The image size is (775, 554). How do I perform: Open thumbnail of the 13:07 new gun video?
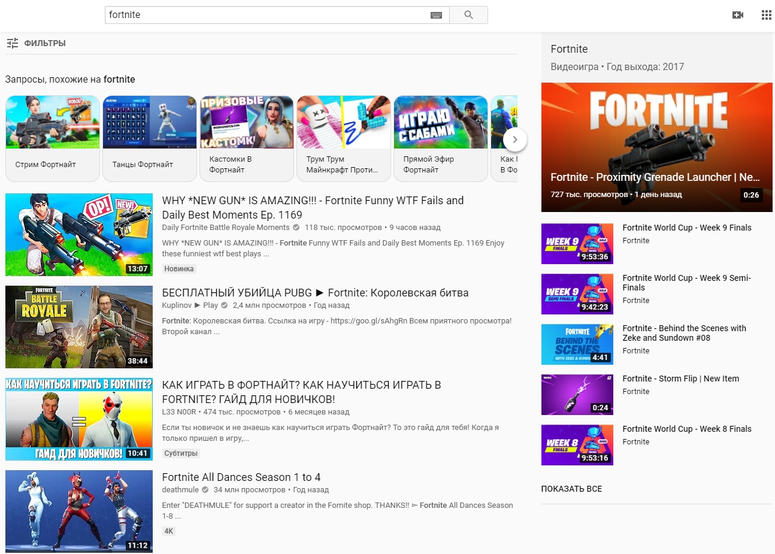[x=79, y=235]
